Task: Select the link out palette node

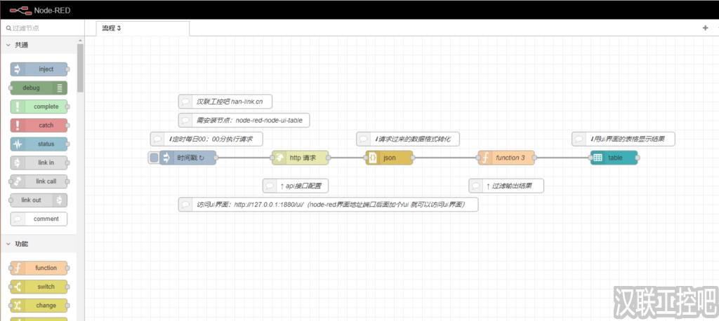Action: tap(39, 200)
